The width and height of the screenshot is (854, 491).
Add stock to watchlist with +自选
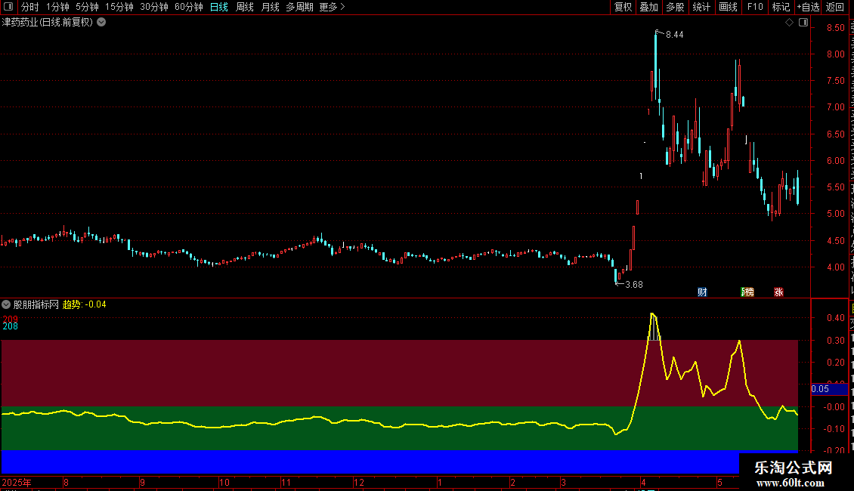point(808,7)
